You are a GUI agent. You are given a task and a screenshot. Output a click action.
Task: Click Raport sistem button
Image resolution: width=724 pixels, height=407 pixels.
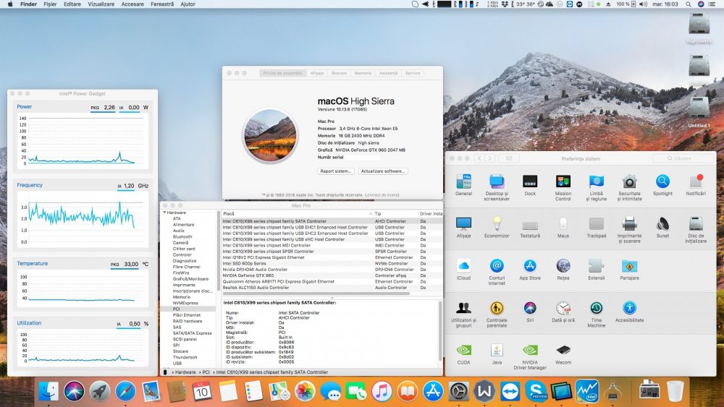point(336,171)
